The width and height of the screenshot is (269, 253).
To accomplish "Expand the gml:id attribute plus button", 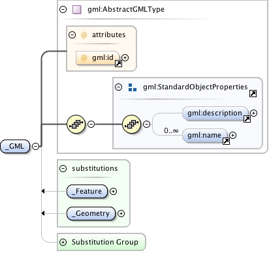I will pos(125,57).
